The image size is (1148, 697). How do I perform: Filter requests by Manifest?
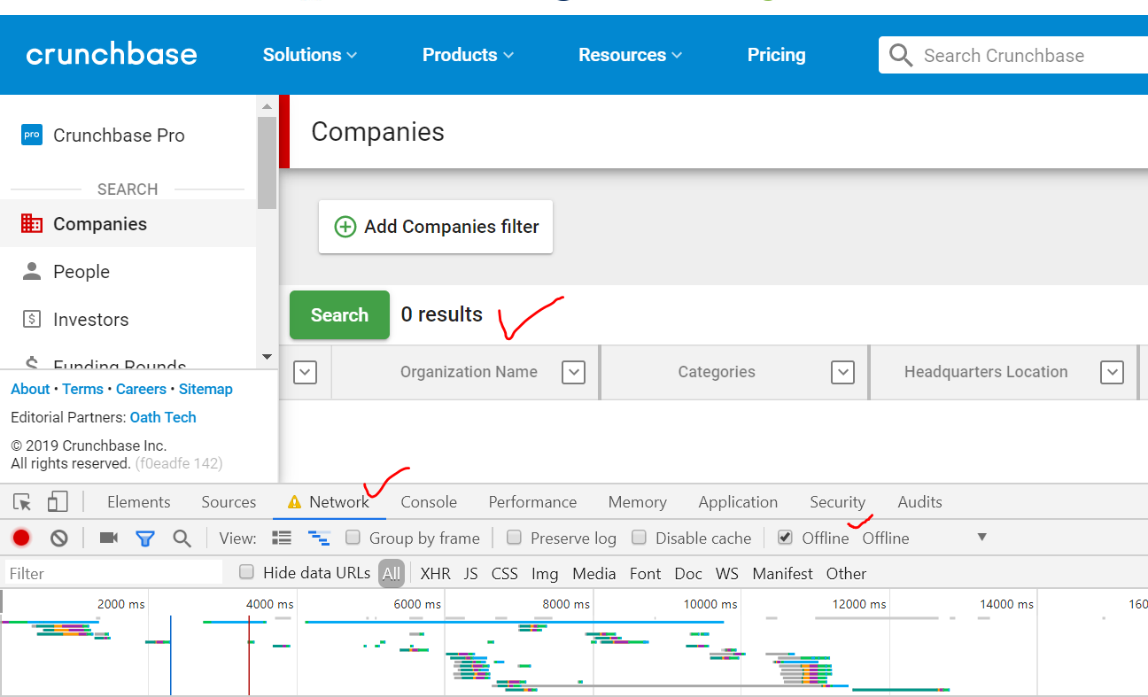[x=782, y=573]
